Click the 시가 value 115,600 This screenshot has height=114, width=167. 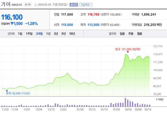[67, 25]
